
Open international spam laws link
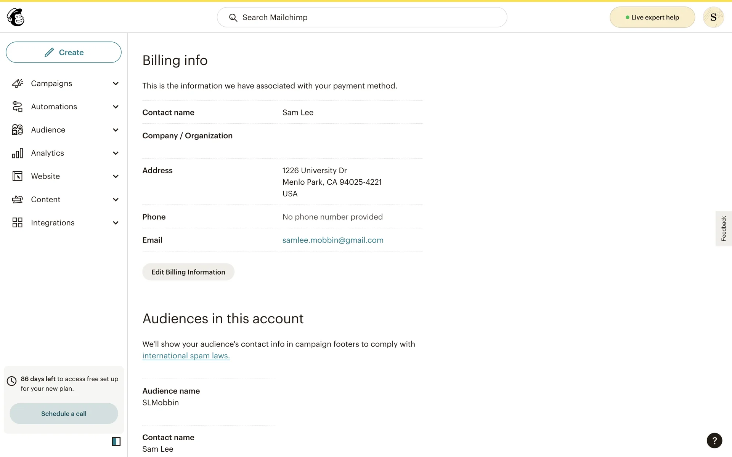click(x=186, y=356)
